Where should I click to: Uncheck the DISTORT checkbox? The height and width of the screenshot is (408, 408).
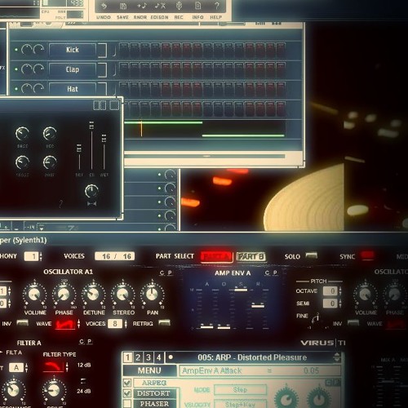click(127, 393)
